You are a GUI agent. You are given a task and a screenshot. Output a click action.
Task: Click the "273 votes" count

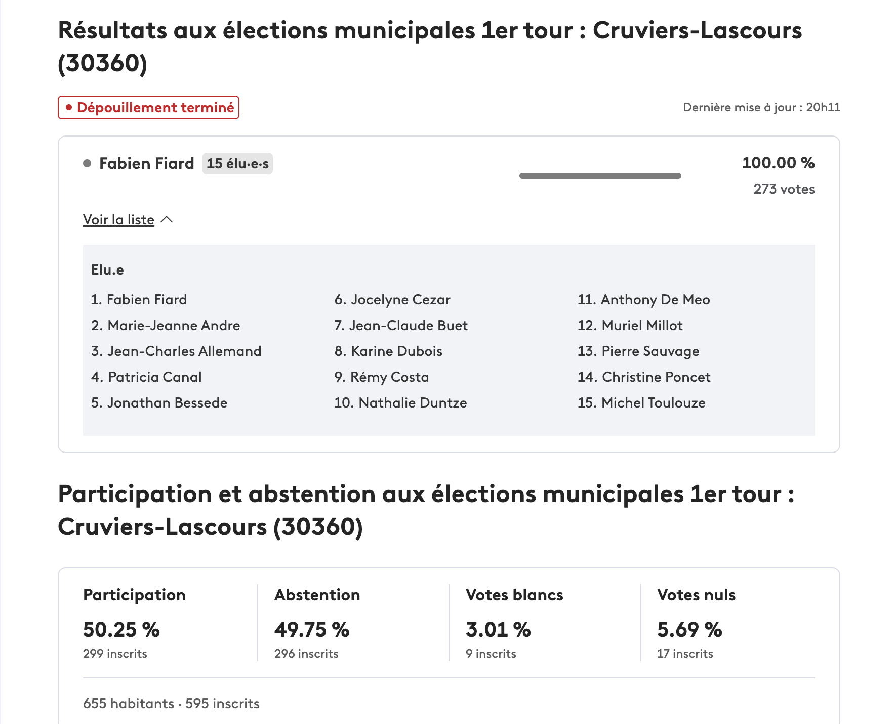(x=784, y=189)
